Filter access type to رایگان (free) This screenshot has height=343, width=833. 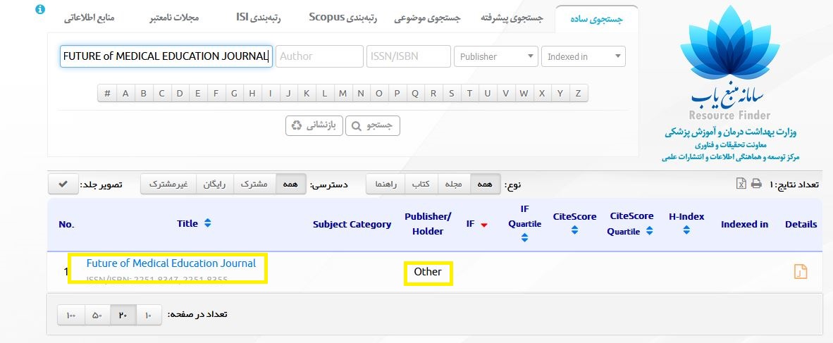point(214,185)
